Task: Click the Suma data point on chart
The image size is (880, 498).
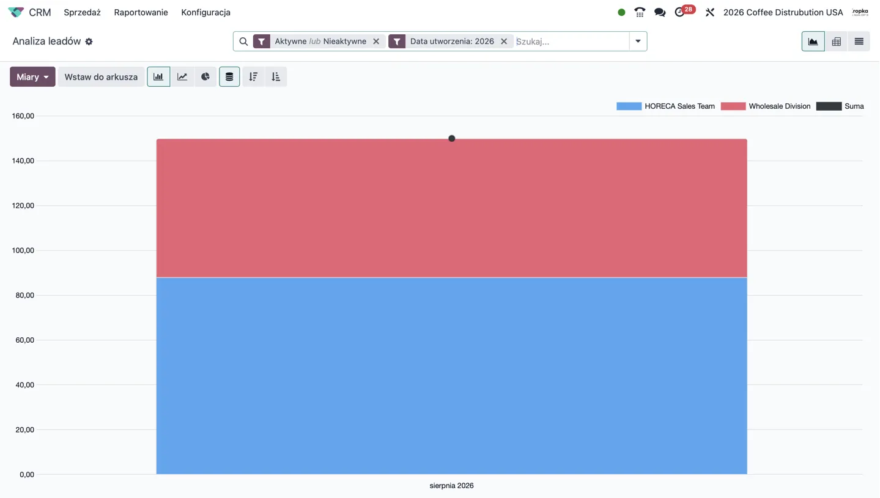Action: (452, 139)
